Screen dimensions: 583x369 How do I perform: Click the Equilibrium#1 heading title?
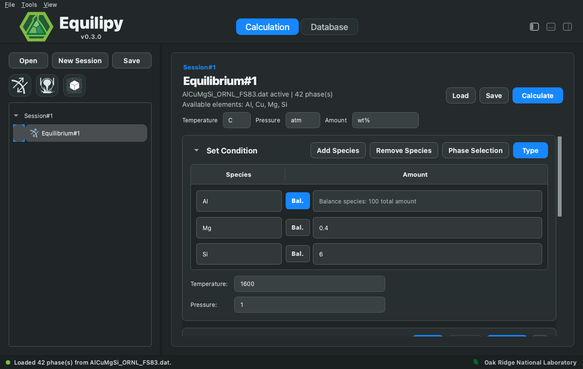[220, 81]
